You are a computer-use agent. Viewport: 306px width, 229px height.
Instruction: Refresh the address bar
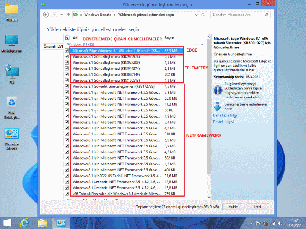tap(204, 15)
